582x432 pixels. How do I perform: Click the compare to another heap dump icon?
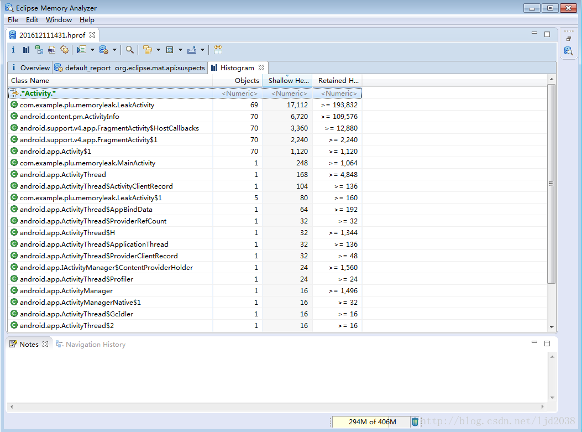click(x=218, y=50)
